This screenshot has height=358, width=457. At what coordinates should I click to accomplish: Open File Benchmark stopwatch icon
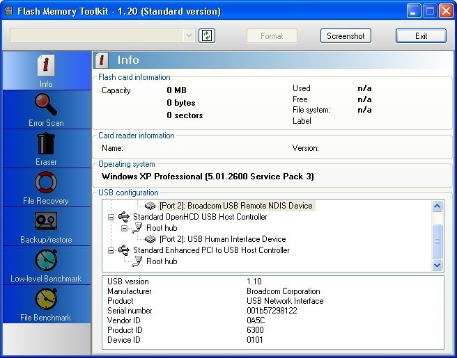click(46, 299)
